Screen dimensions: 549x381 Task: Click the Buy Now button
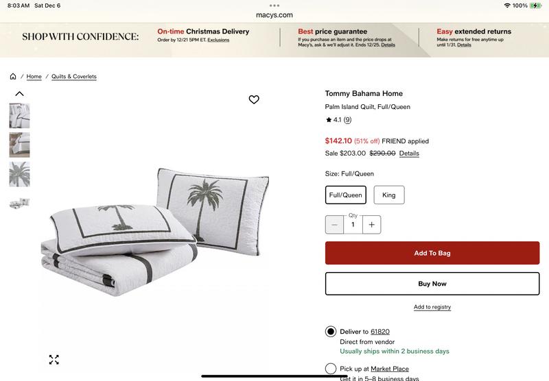point(432,284)
